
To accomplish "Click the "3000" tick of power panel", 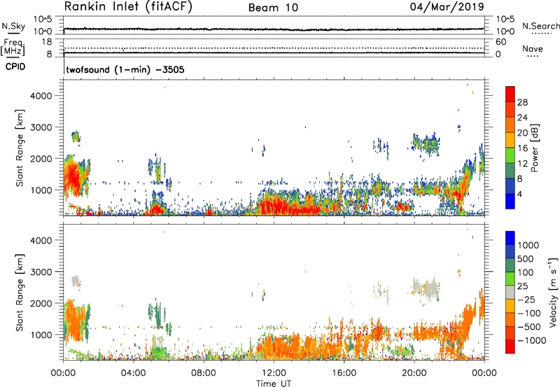I will click(41, 127).
